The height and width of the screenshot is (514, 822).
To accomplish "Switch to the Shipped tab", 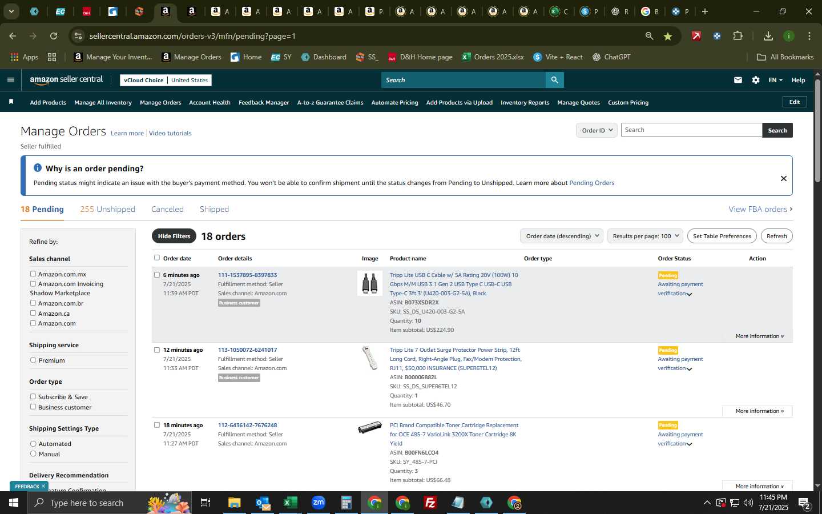I will click(x=214, y=209).
